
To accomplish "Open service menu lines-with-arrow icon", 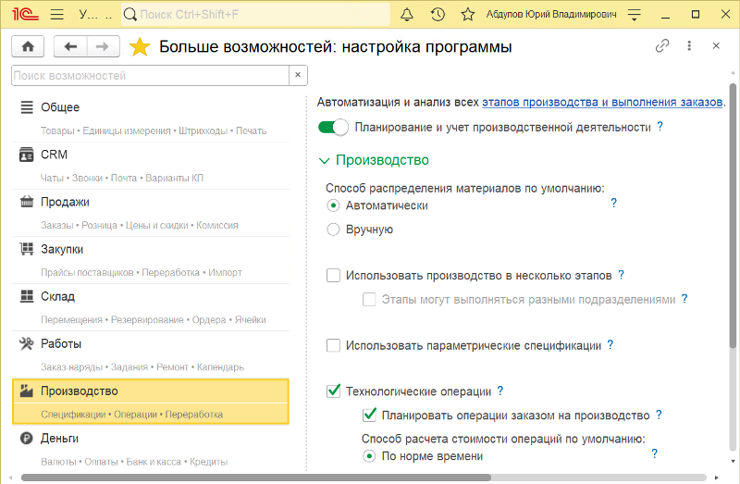I will coord(635,15).
